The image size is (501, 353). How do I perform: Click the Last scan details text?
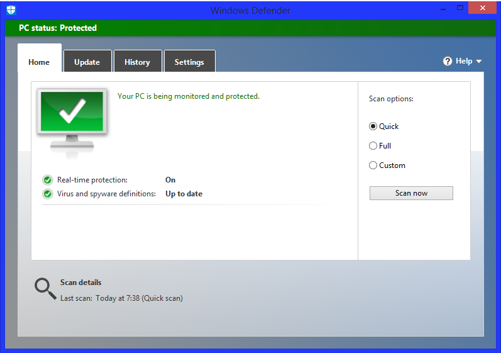click(121, 298)
